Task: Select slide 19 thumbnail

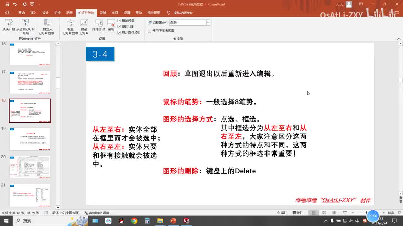Action: pyautogui.click(x=30, y=139)
